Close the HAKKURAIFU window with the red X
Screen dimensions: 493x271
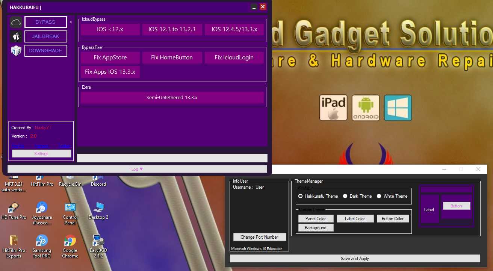tap(263, 7)
